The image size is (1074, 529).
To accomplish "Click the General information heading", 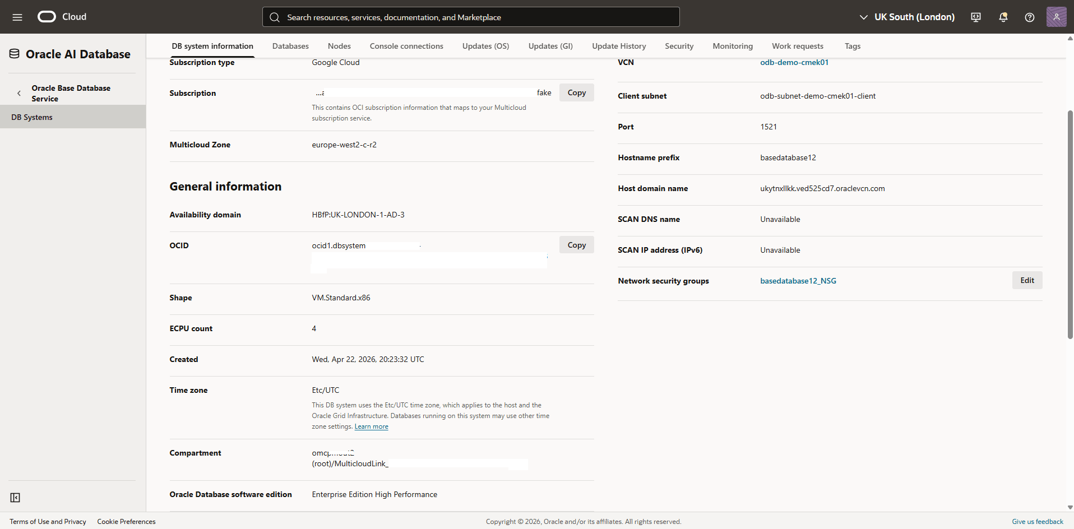I will pyautogui.click(x=225, y=187).
